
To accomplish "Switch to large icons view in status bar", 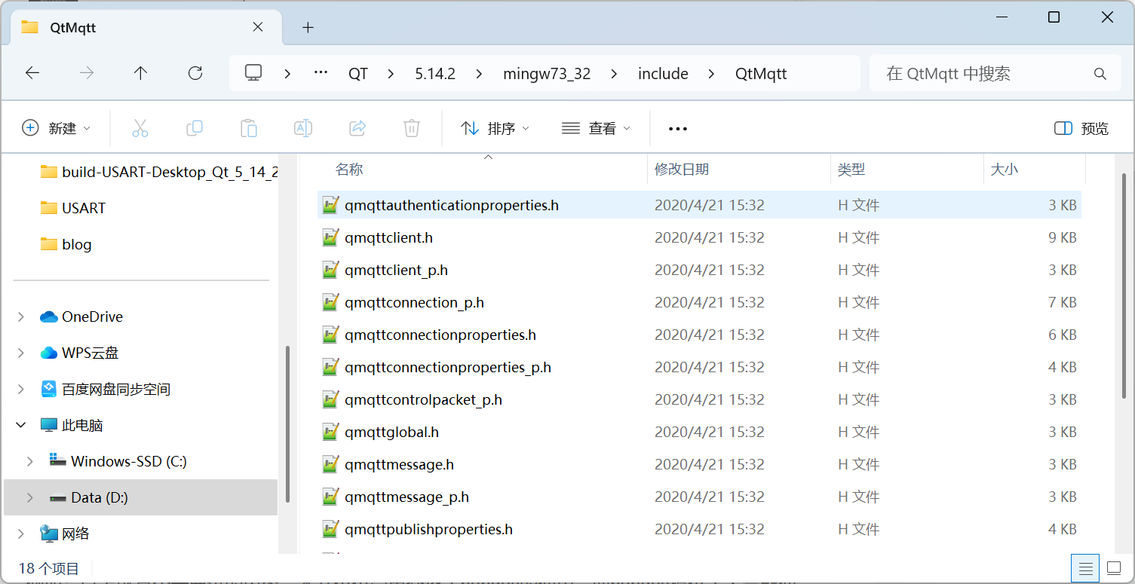I will [x=1114, y=568].
